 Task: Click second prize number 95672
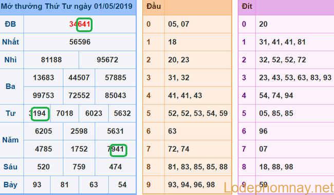coord(107,59)
